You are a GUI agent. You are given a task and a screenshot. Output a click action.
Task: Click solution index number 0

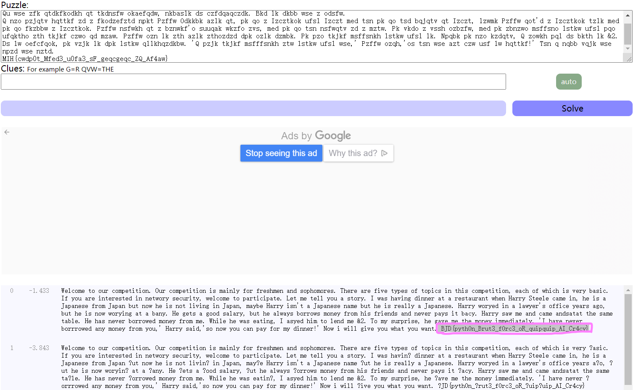point(12,291)
